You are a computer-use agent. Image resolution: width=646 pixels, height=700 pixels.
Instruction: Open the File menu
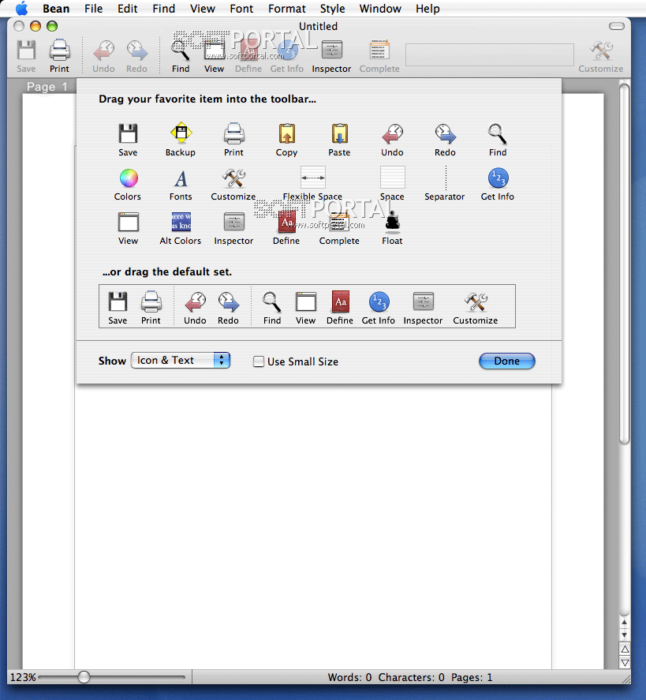pyautogui.click(x=94, y=9)
